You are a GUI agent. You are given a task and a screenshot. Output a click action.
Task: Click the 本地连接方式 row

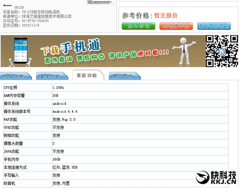[116, 167]
